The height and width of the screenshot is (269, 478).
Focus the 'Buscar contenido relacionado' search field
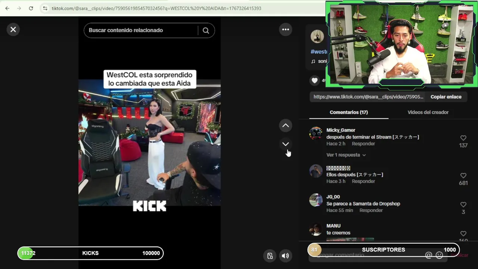pos(142,30)
